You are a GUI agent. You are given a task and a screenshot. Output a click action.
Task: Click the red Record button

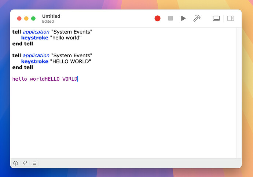coord(157,18)
